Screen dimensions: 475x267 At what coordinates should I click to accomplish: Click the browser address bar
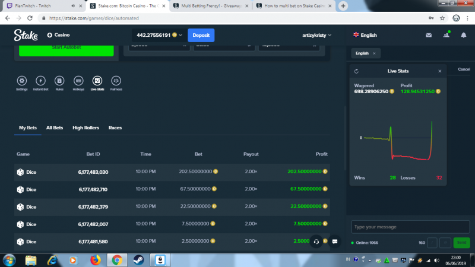tap(233, 18)
